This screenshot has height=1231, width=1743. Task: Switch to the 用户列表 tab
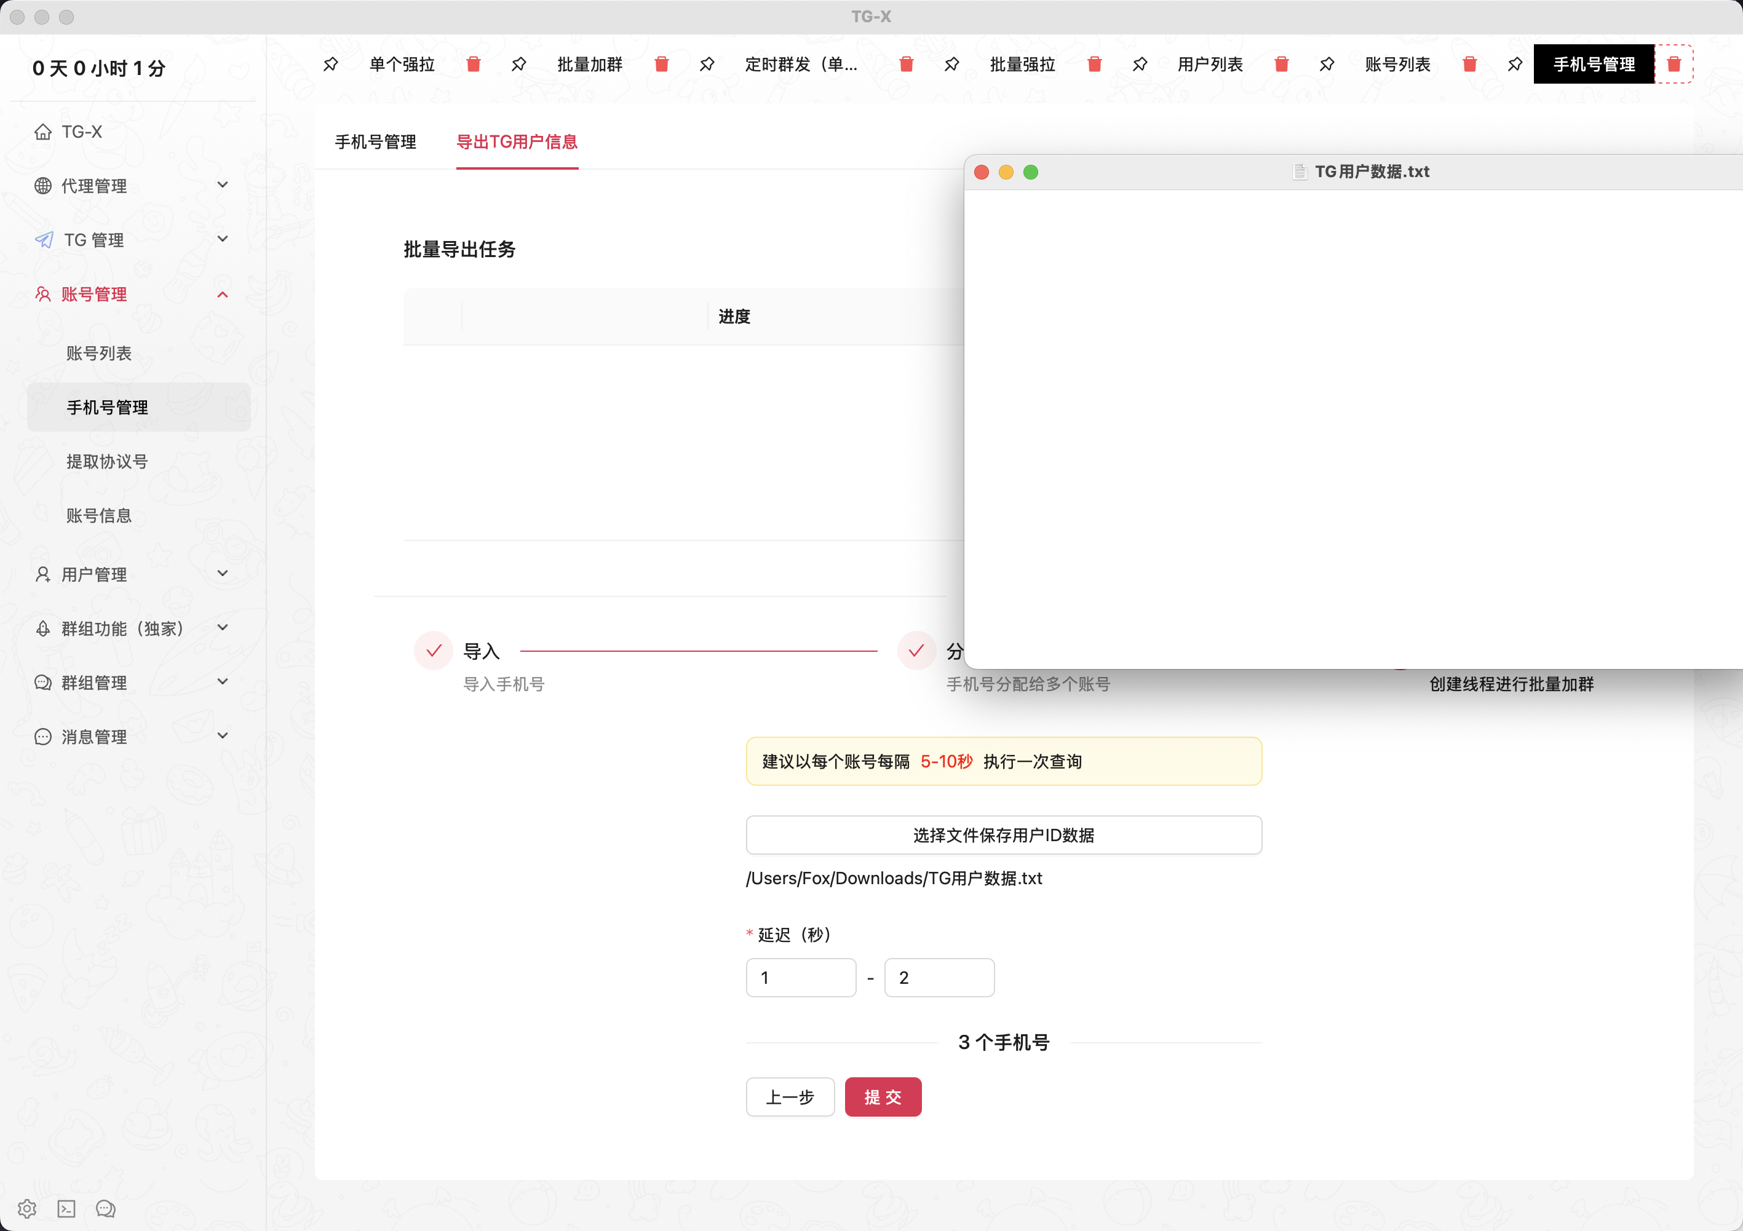[1210, 65]
